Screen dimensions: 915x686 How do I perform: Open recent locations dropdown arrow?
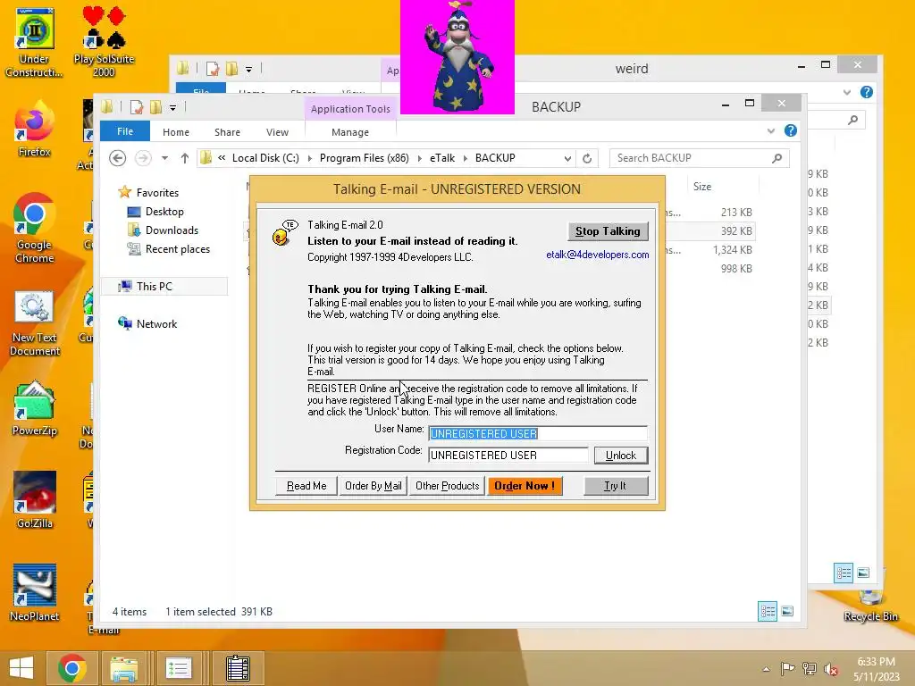[x=164, y=158]
